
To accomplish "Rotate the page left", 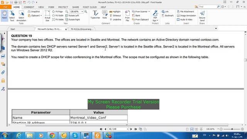I will (72, 15).
